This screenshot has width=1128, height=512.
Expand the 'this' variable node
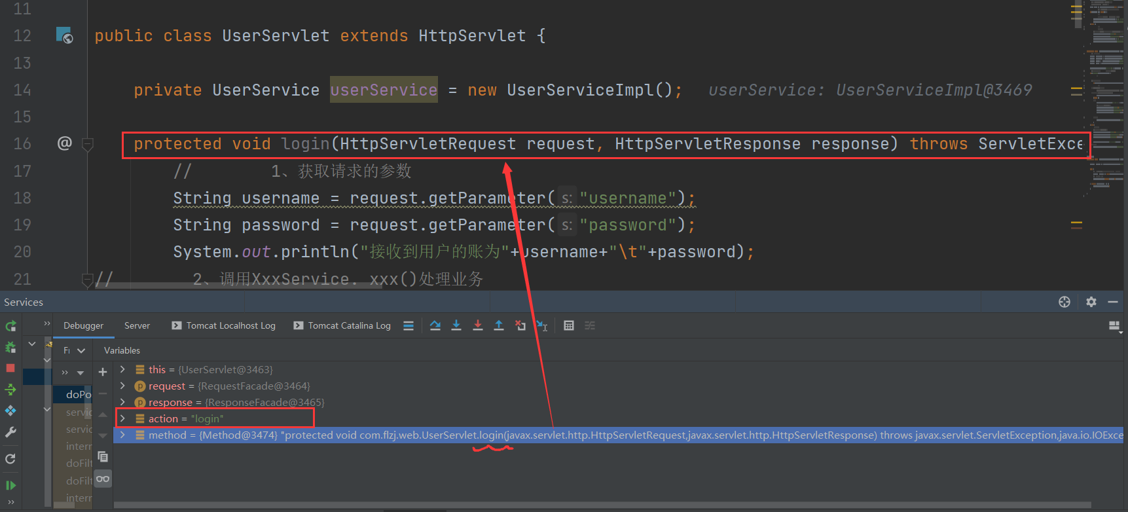122,369
